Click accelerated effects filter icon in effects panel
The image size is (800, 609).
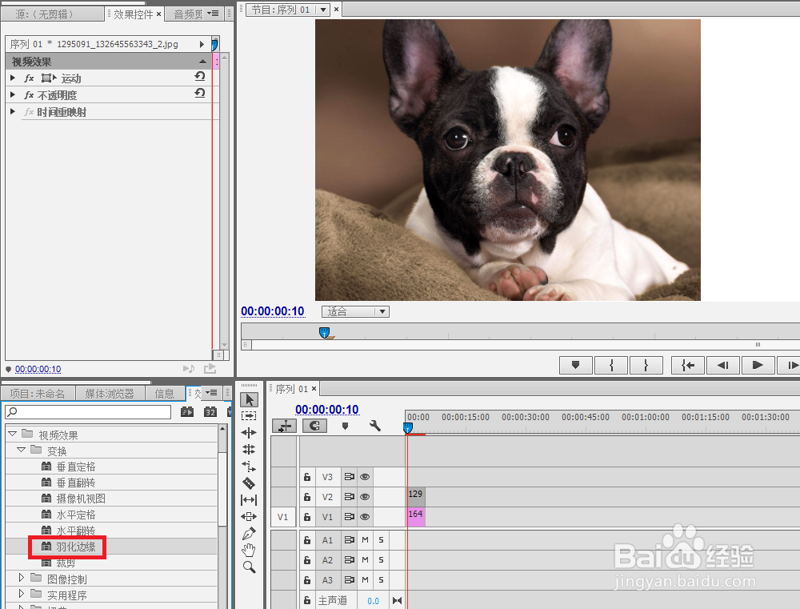pos(187,411)
